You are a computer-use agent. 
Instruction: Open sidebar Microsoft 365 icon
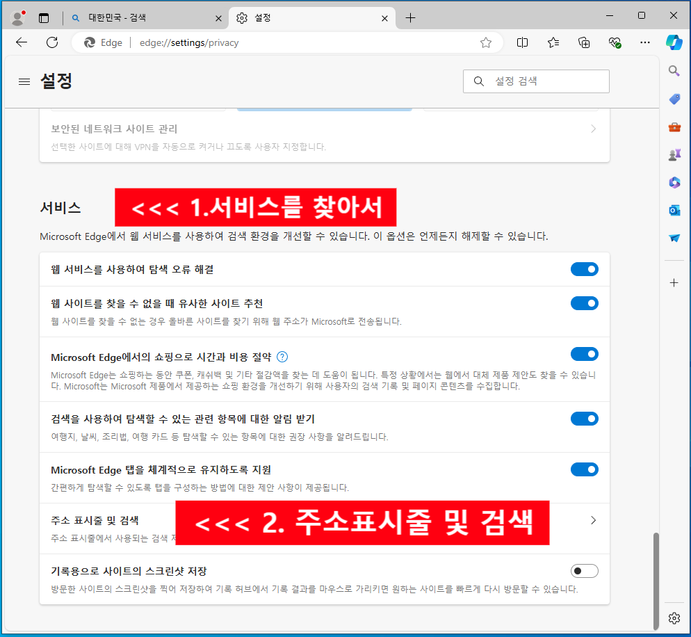coord(674,182)
